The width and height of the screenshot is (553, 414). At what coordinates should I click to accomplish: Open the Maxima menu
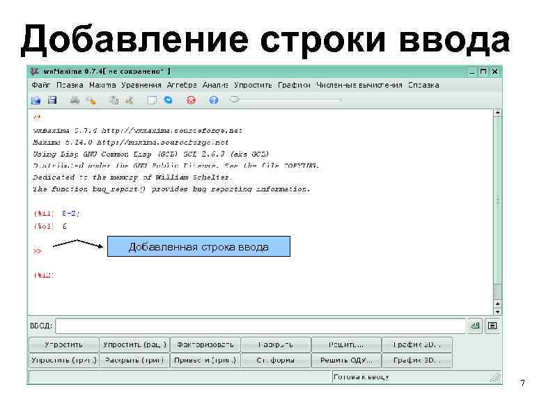(102, 86)
